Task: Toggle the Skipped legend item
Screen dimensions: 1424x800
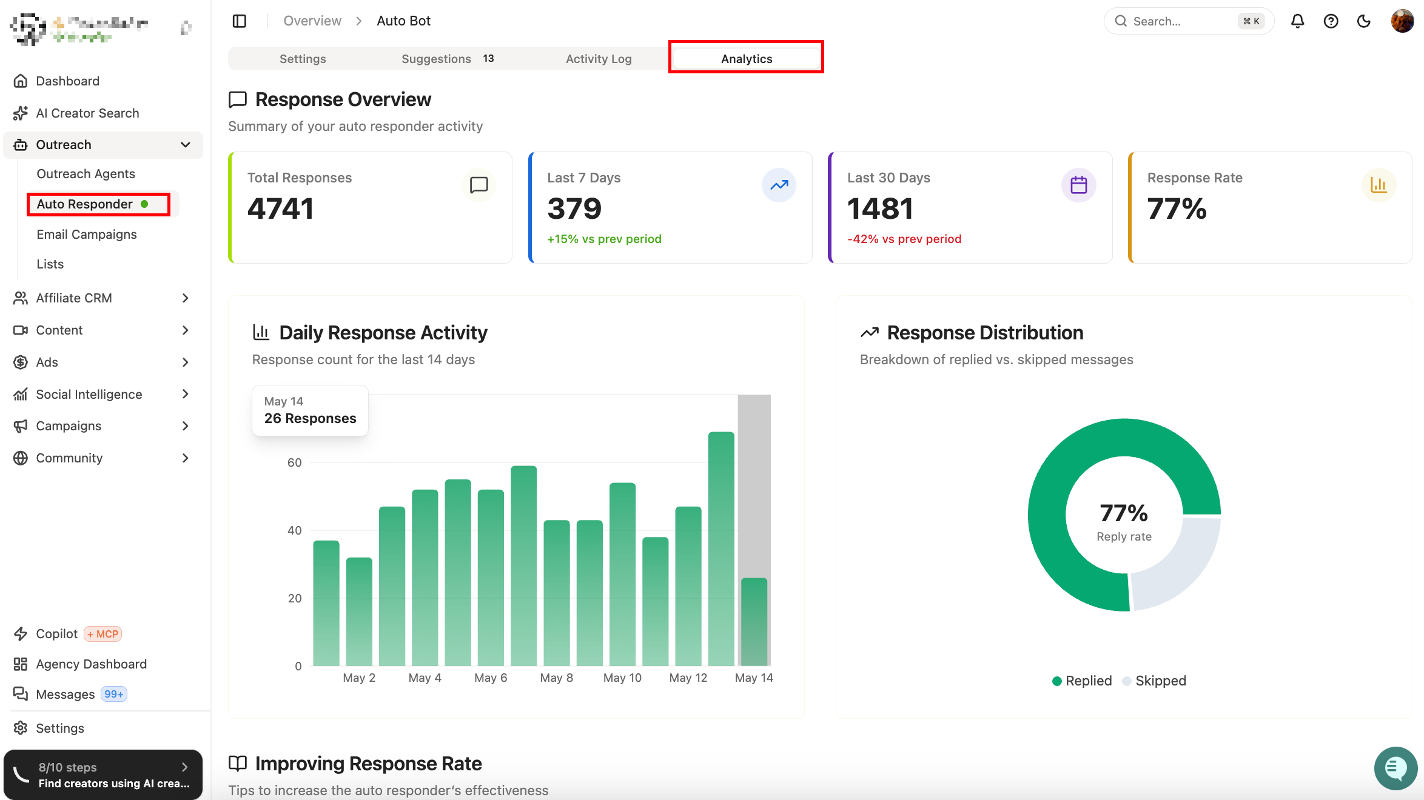Action: (x=1154, y=681)
